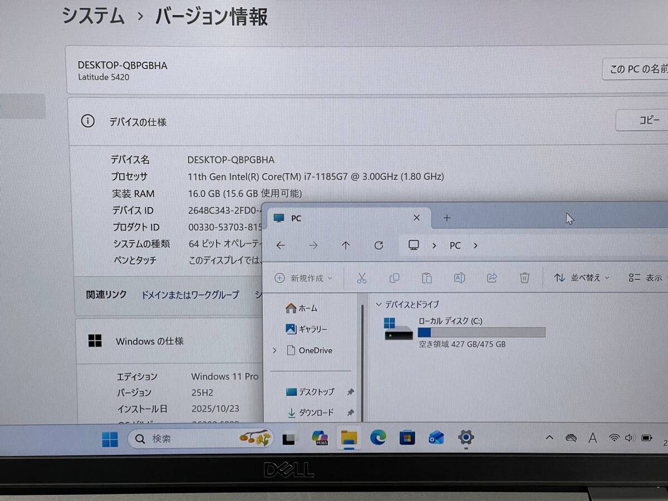Image resolution: width=668 pixels, height=501 pixels.
Task: Click この PC の名前 rename button
Action: click(635, 69)
